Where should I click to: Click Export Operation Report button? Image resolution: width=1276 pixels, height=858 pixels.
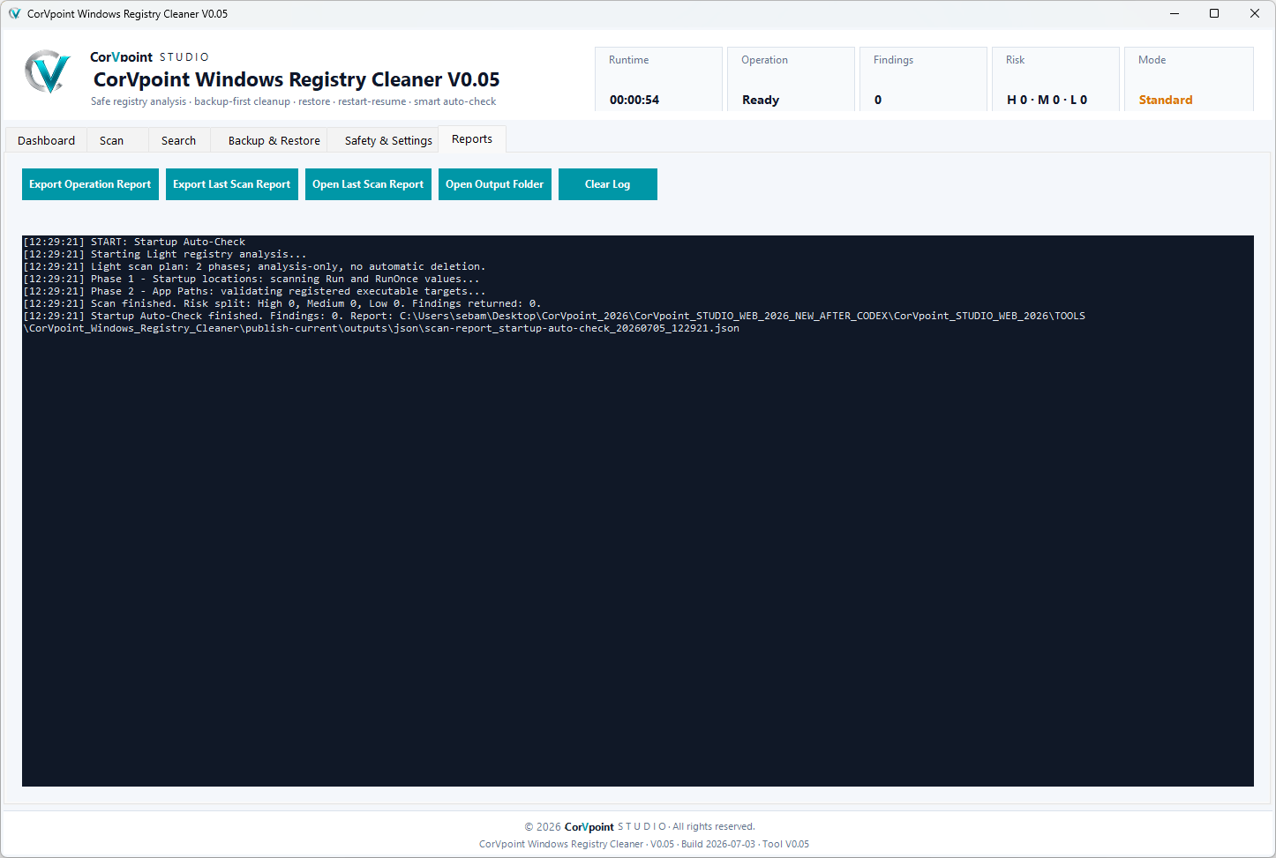[90, 184]
